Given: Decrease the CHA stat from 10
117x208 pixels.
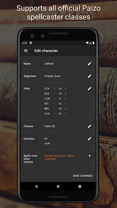Looking at the screenshot, I should pos(54,114).
